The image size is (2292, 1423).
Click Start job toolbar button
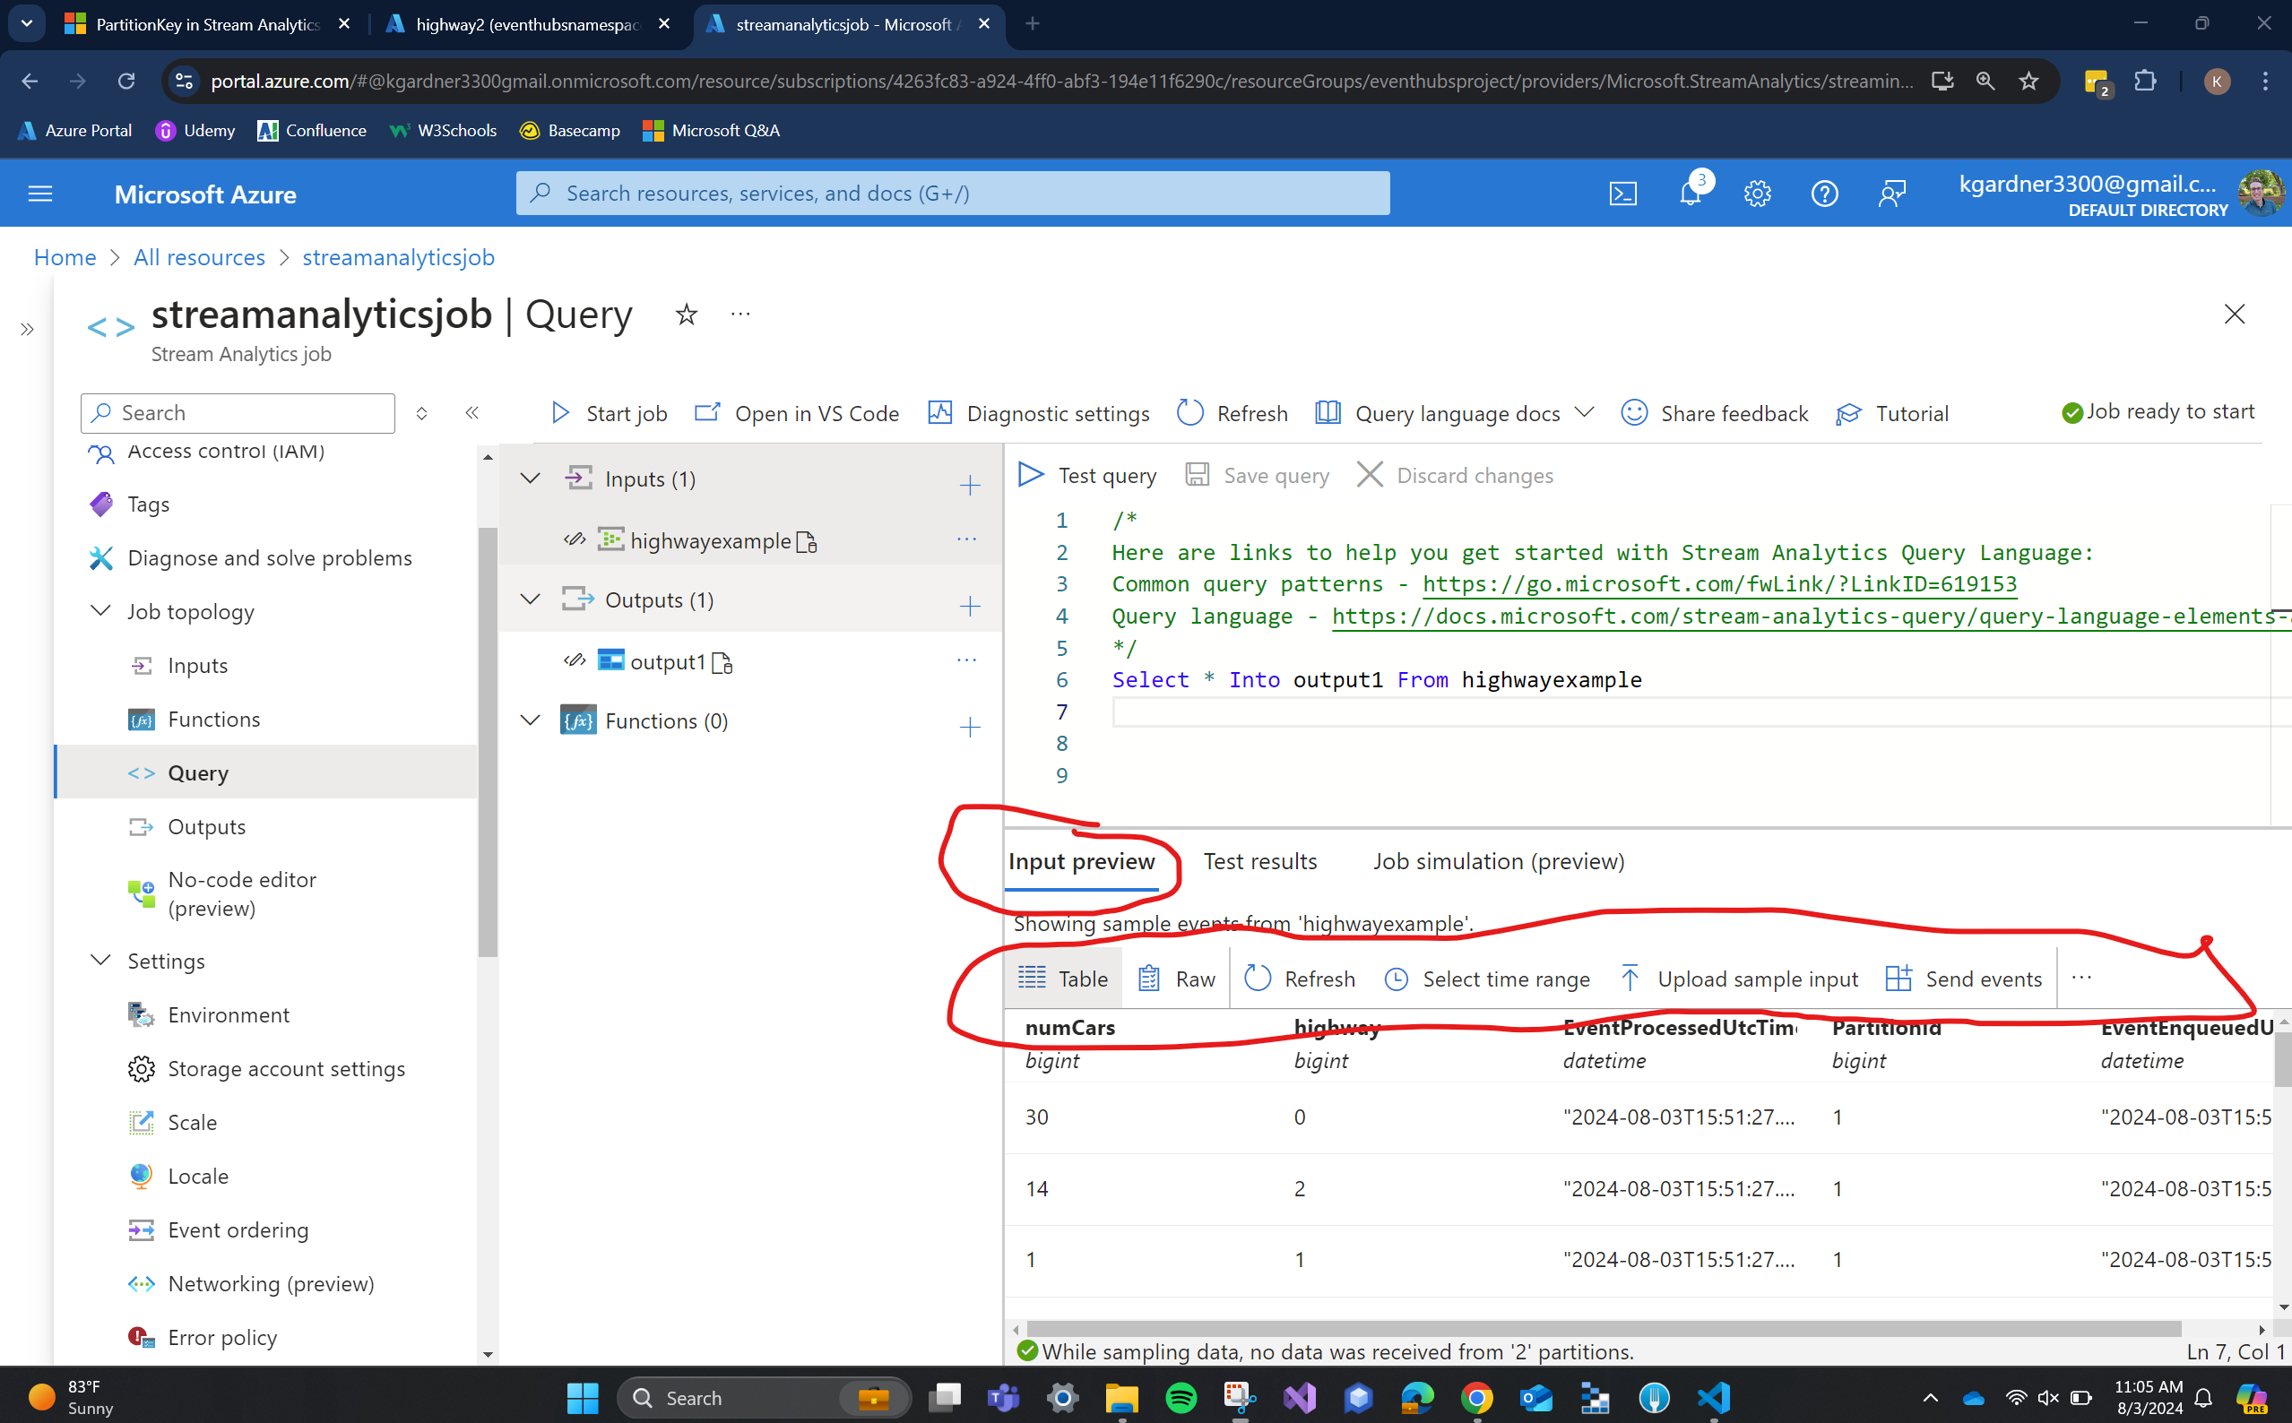[608, 414]
